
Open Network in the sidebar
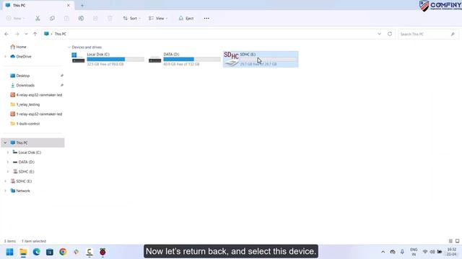(x=20, y=191)
